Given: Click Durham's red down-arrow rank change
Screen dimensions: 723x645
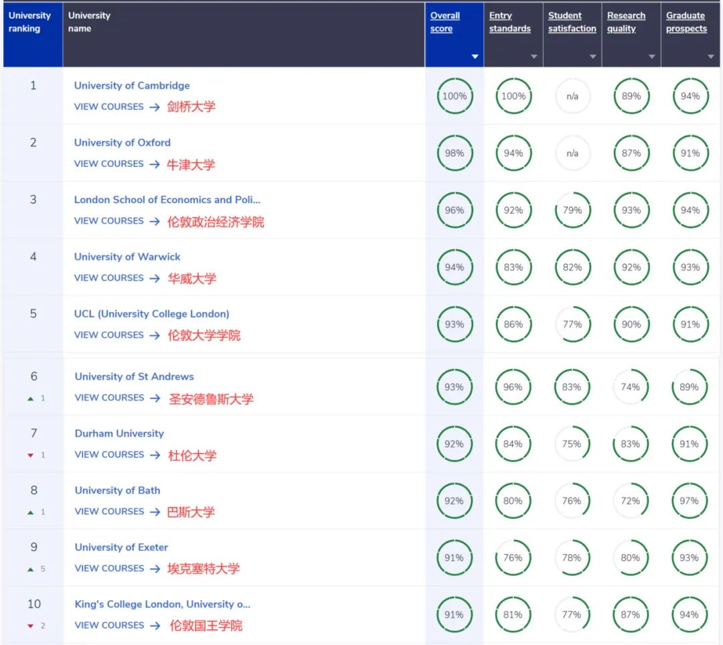Looking at the screenshot, I should point(30,455).
